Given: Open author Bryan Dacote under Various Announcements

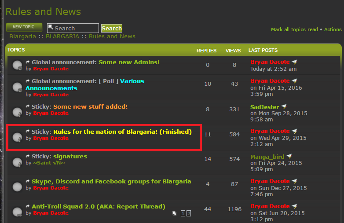Looking at the screenshot, I should [51, 95].
